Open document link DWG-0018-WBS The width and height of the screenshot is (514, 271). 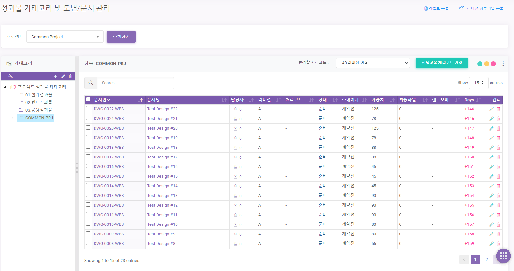[109, 148]
